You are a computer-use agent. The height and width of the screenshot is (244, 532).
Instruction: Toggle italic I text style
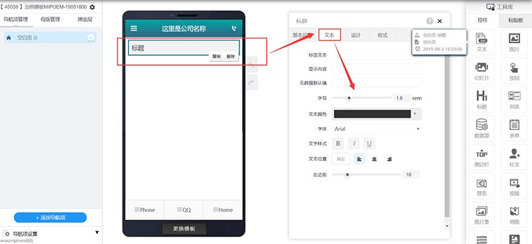pos(354,144)
